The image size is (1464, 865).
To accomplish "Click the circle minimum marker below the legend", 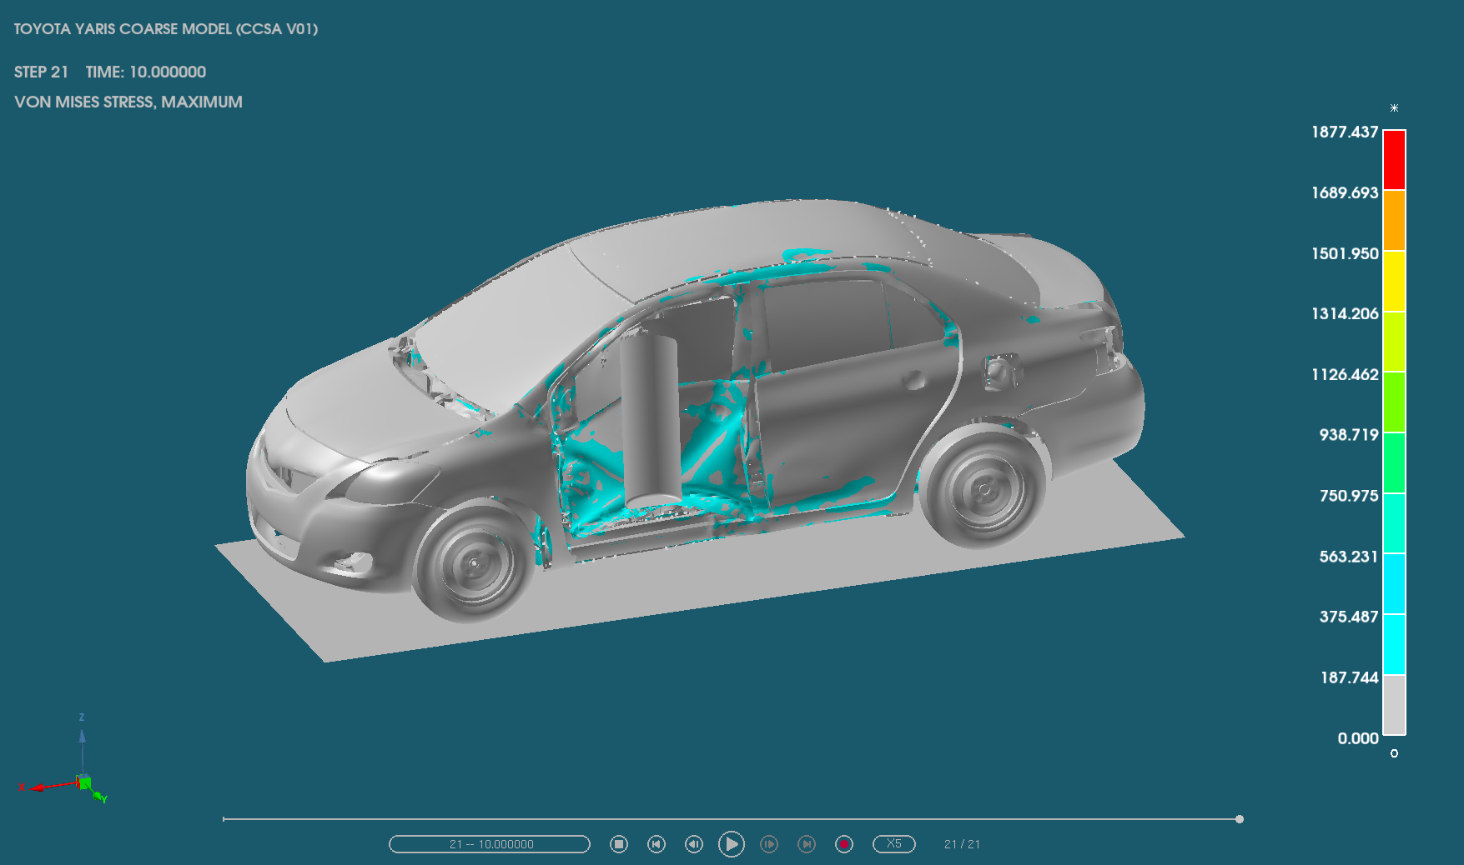I will point(1394,753).
